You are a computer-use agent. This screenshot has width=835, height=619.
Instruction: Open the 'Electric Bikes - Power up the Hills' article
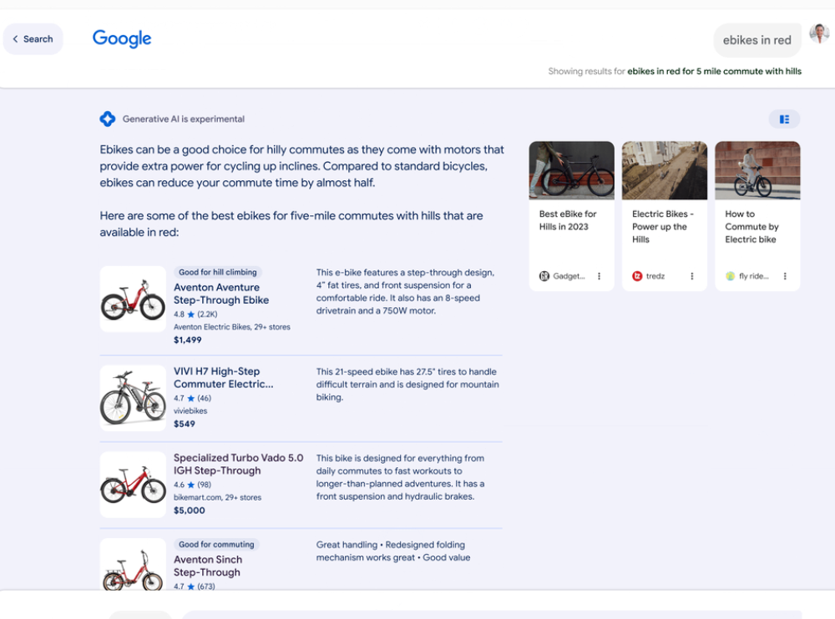point(663,227)
